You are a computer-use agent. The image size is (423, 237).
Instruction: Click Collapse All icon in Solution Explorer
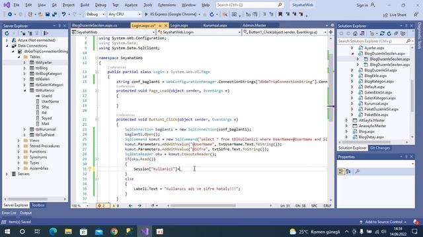(396, 34)
